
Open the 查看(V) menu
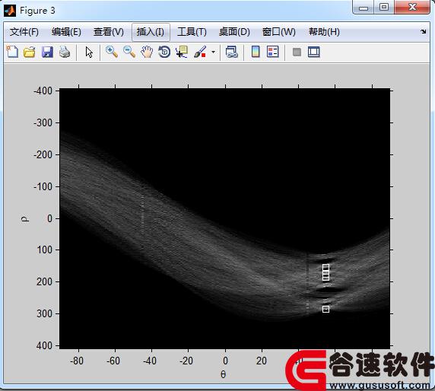(109, 32)
